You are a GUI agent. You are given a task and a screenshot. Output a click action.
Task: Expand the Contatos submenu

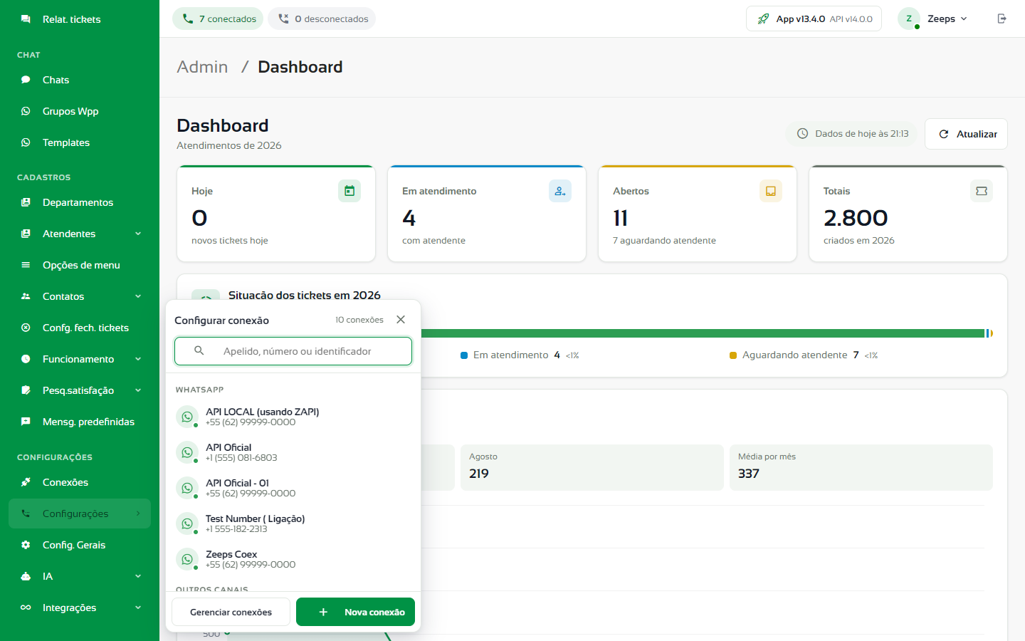pos(138,296)
